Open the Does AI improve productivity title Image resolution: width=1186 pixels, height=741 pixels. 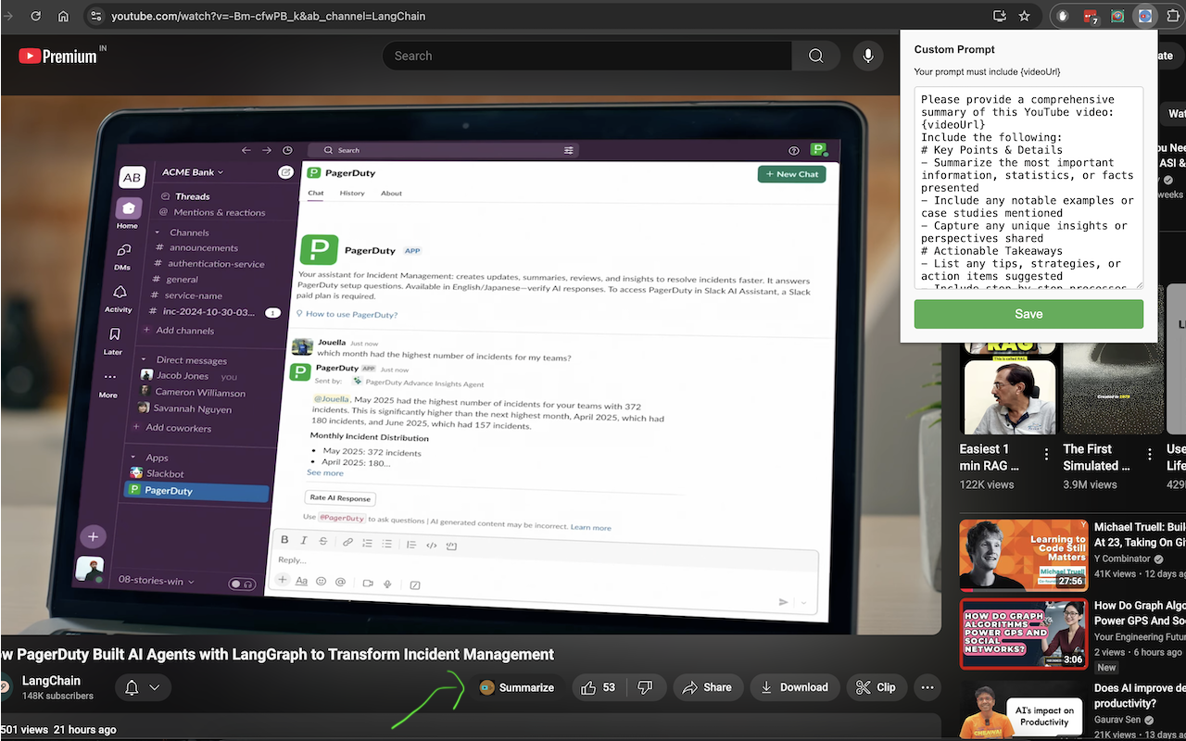(x=1140, y=696)
